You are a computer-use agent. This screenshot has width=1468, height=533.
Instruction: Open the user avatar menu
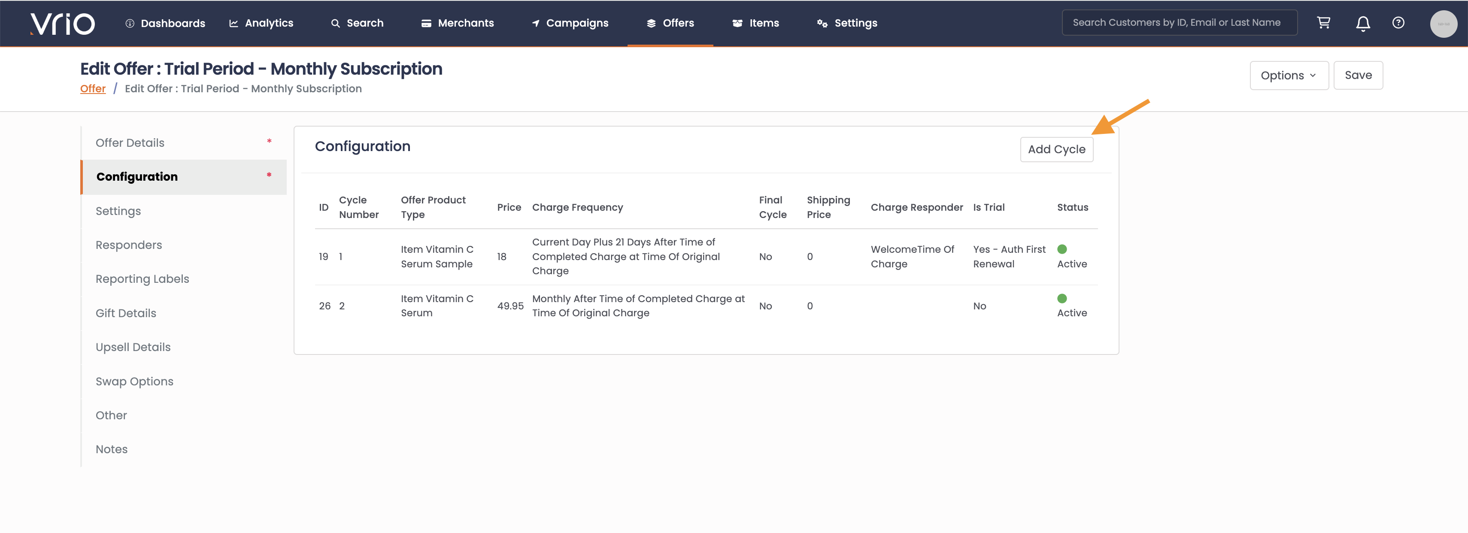pos(1443,24)
